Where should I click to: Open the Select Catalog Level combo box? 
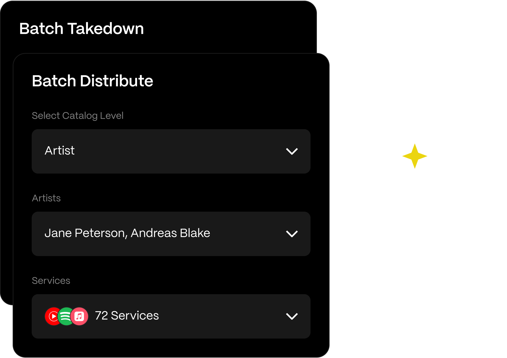[x=171, y=152]
